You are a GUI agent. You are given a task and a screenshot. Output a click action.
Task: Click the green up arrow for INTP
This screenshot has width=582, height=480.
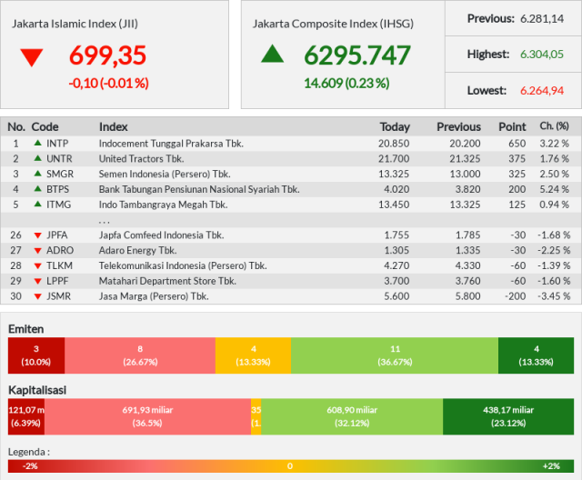click(37, 143)
